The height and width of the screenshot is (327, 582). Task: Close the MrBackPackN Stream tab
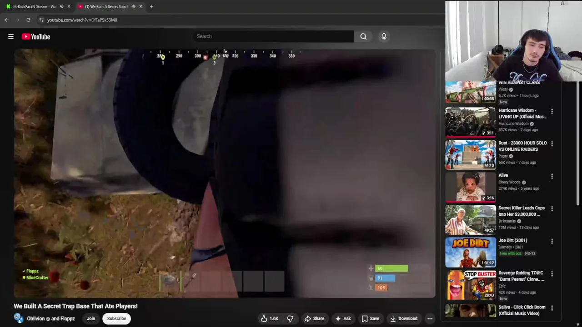pos(69,7)
